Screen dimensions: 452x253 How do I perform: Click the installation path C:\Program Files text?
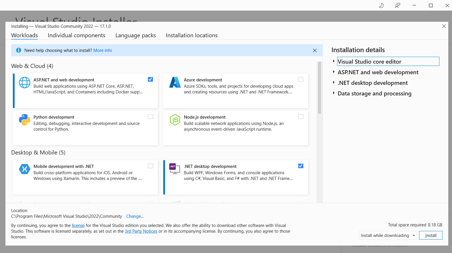click(x=66, y=216)
